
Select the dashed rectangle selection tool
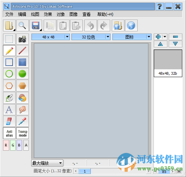point(9,39)
